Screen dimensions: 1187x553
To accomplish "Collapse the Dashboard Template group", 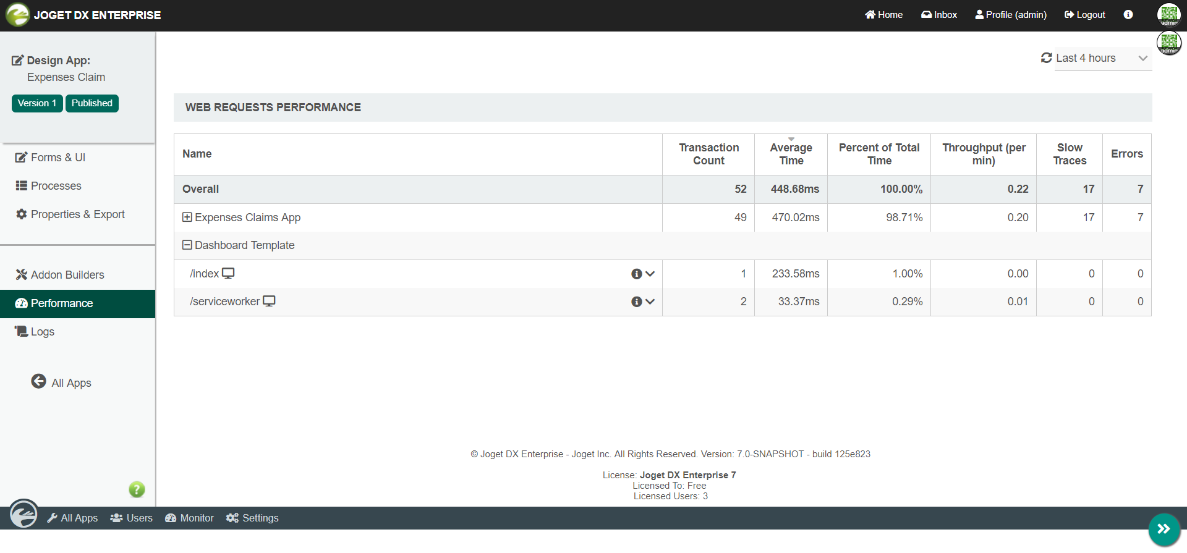I will tap(187, 245).
